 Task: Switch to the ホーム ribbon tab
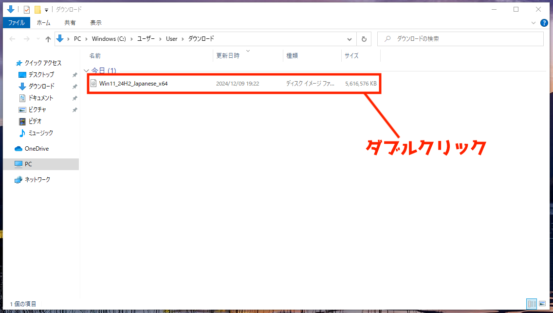[43, 22]
